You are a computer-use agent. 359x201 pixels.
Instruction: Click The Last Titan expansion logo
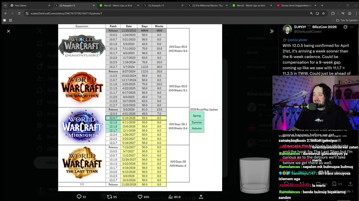pyautogui.click(x=82, y=162)
